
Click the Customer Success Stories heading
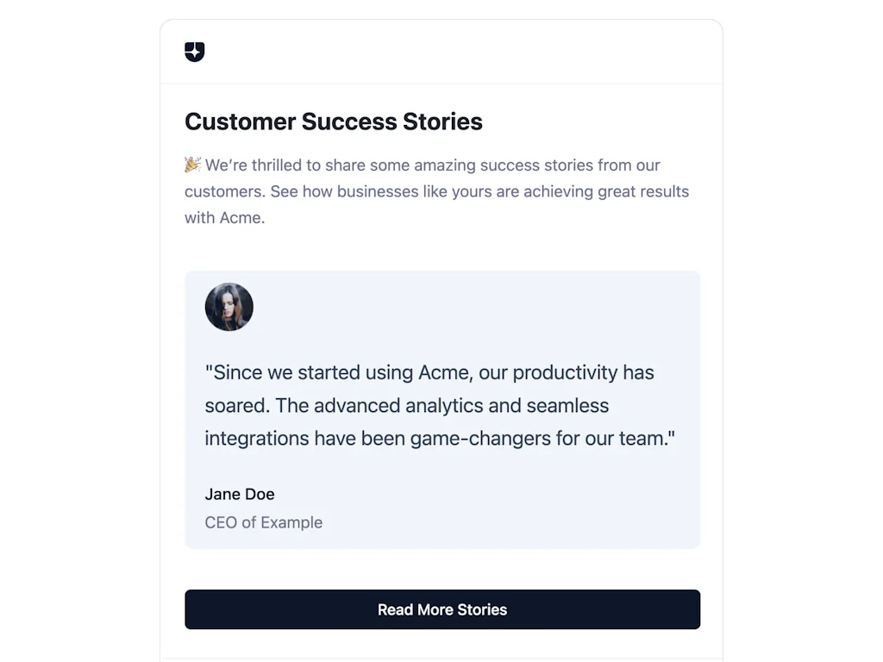[x=333, y=122]
